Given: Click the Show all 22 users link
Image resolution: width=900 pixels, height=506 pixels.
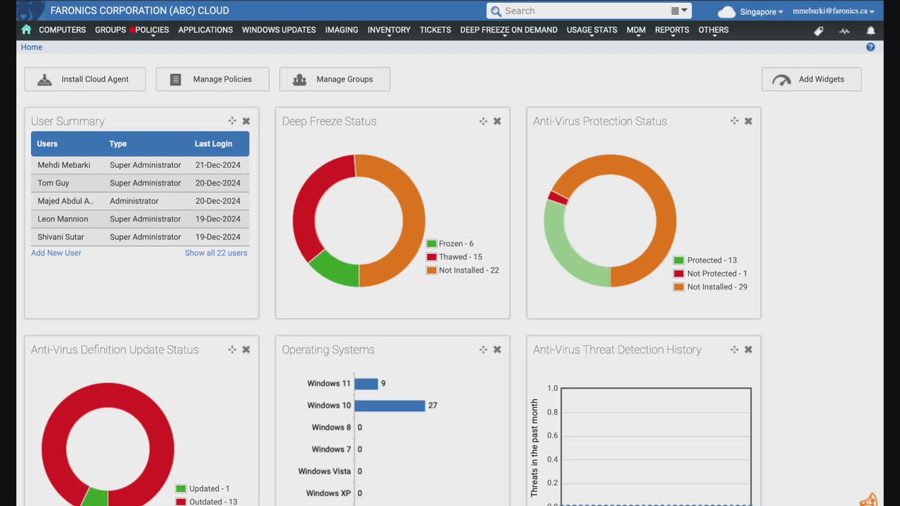Looking at the screenshot, I should point(216,253).
